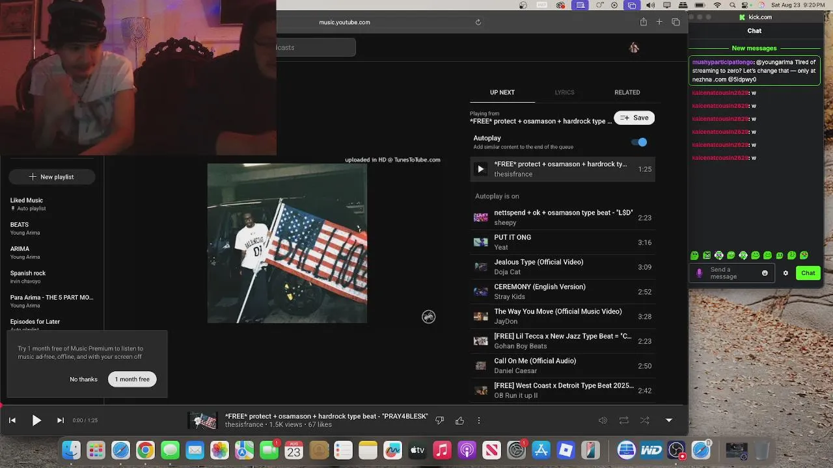The height and width of the screenshot is (468, 833).
Task: Toggle Autoplay switch off
Action: tap(640, 142)
